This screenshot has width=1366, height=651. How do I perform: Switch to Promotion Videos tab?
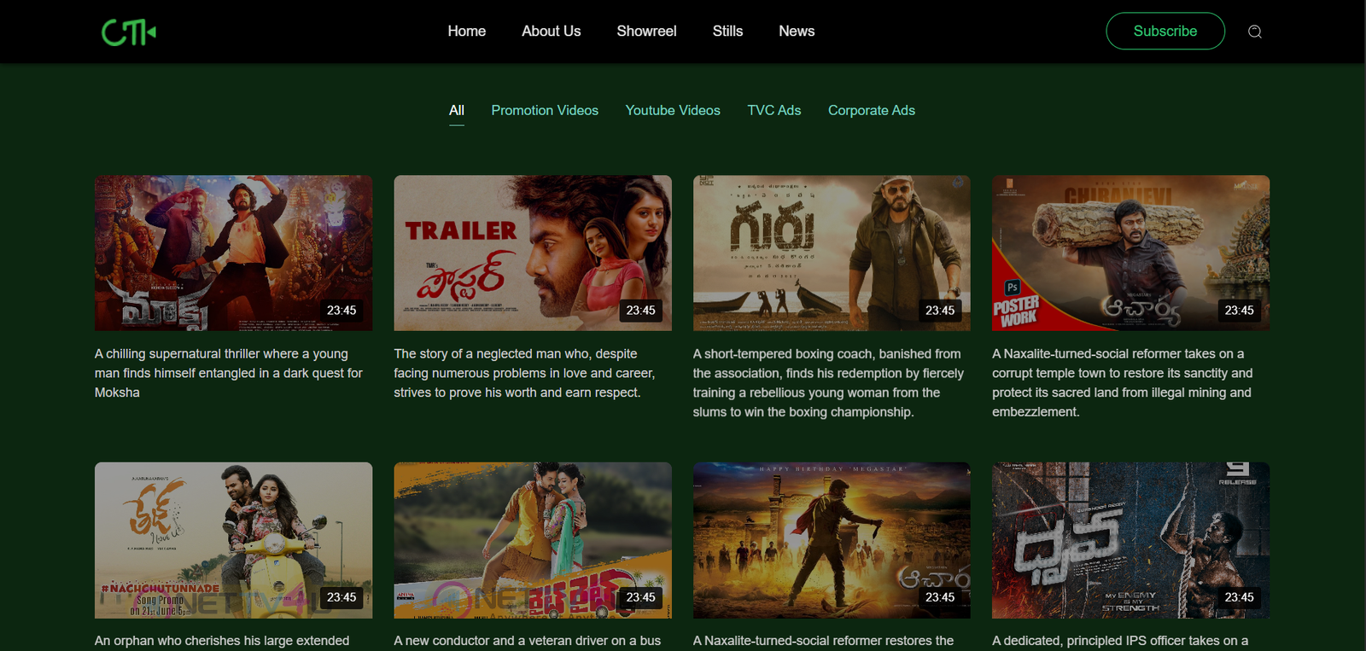click(545, 110)
